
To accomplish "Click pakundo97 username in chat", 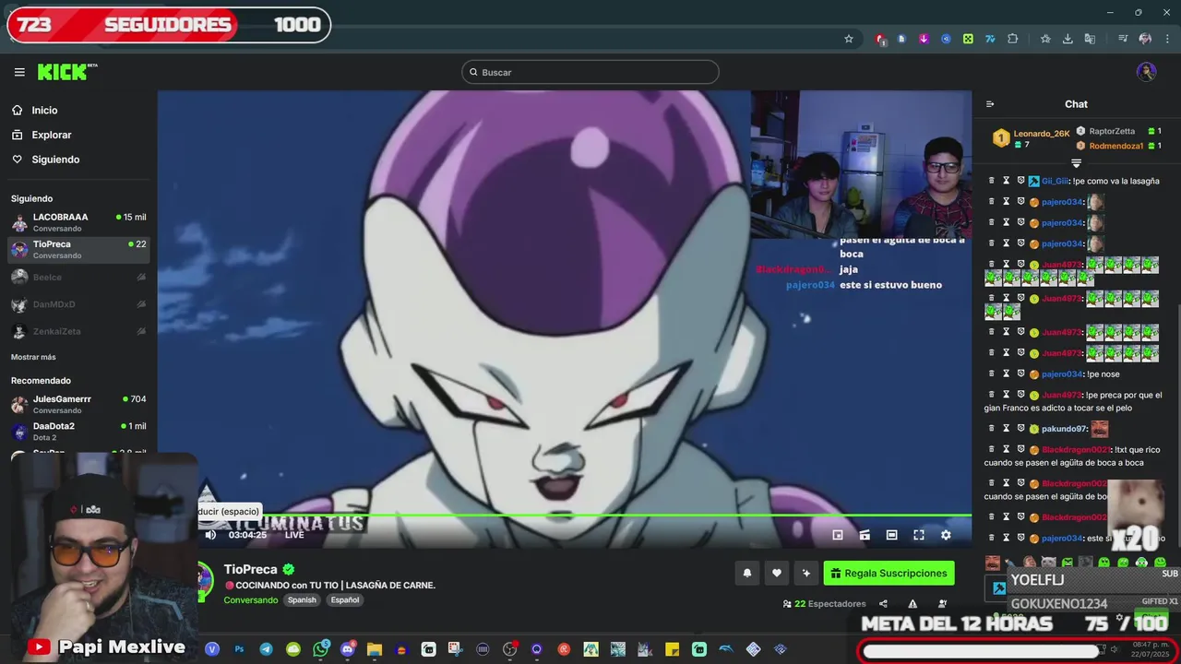I will pos(1064,429).
